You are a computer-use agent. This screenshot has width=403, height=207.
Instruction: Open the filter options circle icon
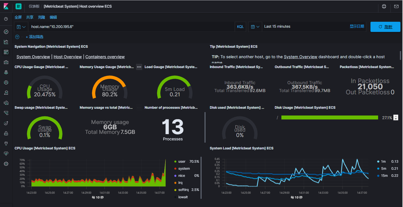tap(17, 37)
